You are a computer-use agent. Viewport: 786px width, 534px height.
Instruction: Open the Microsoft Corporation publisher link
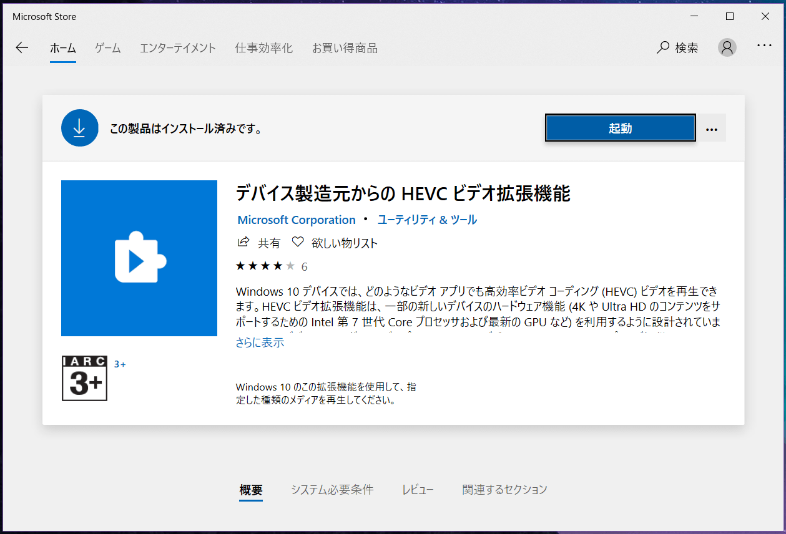(x=297, y=220)
